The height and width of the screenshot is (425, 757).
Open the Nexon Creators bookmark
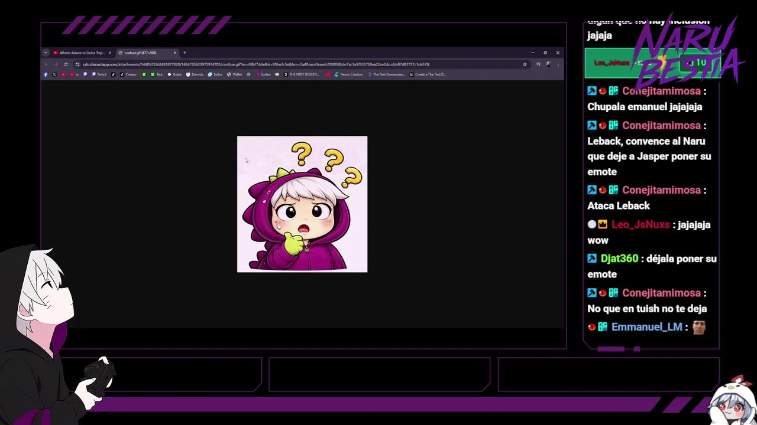[x=348, y=74]
